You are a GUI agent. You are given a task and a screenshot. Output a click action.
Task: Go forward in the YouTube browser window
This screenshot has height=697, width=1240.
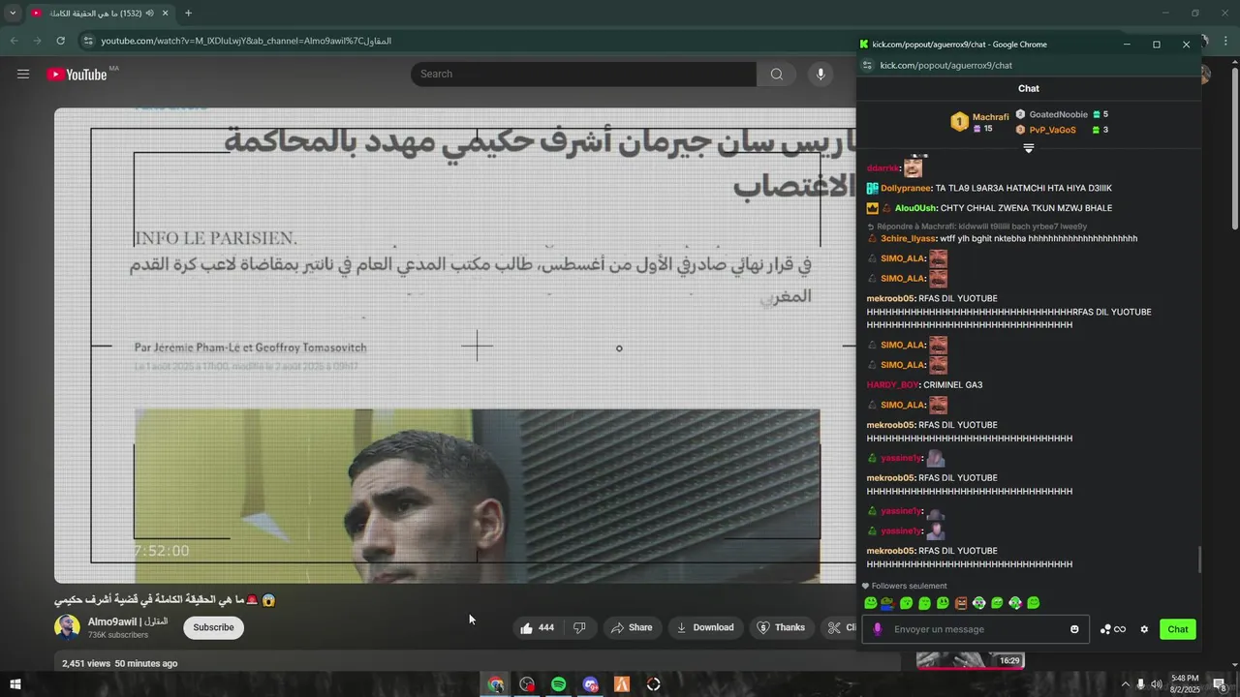click(37, 41)
